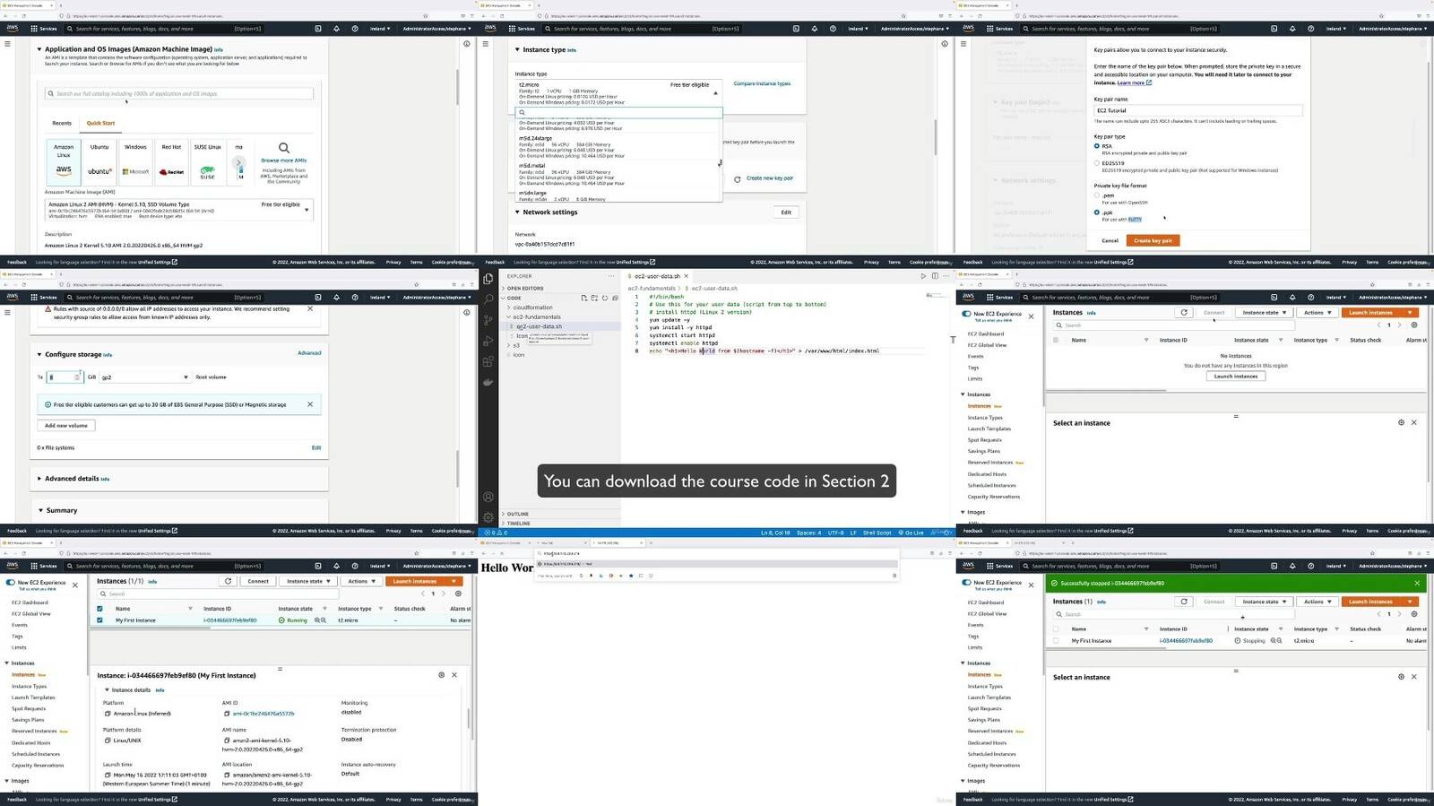Screen dimensions: 1434x806
Task: Choose the .pem private key file format
Action: click(1097, 195)
